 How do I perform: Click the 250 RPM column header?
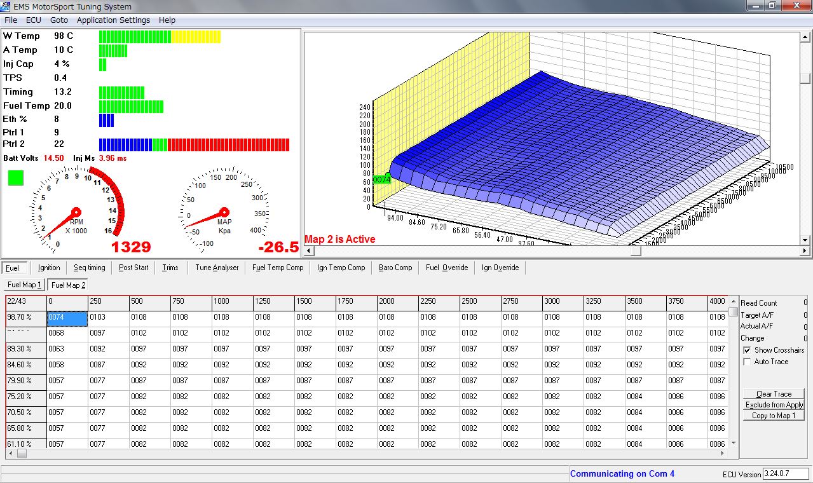coord(109,303)
